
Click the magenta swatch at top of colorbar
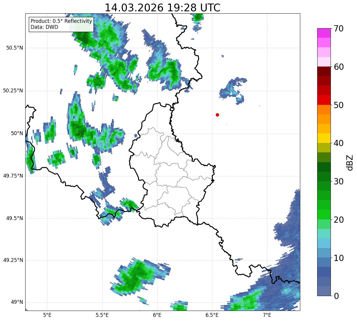[324, 33]
